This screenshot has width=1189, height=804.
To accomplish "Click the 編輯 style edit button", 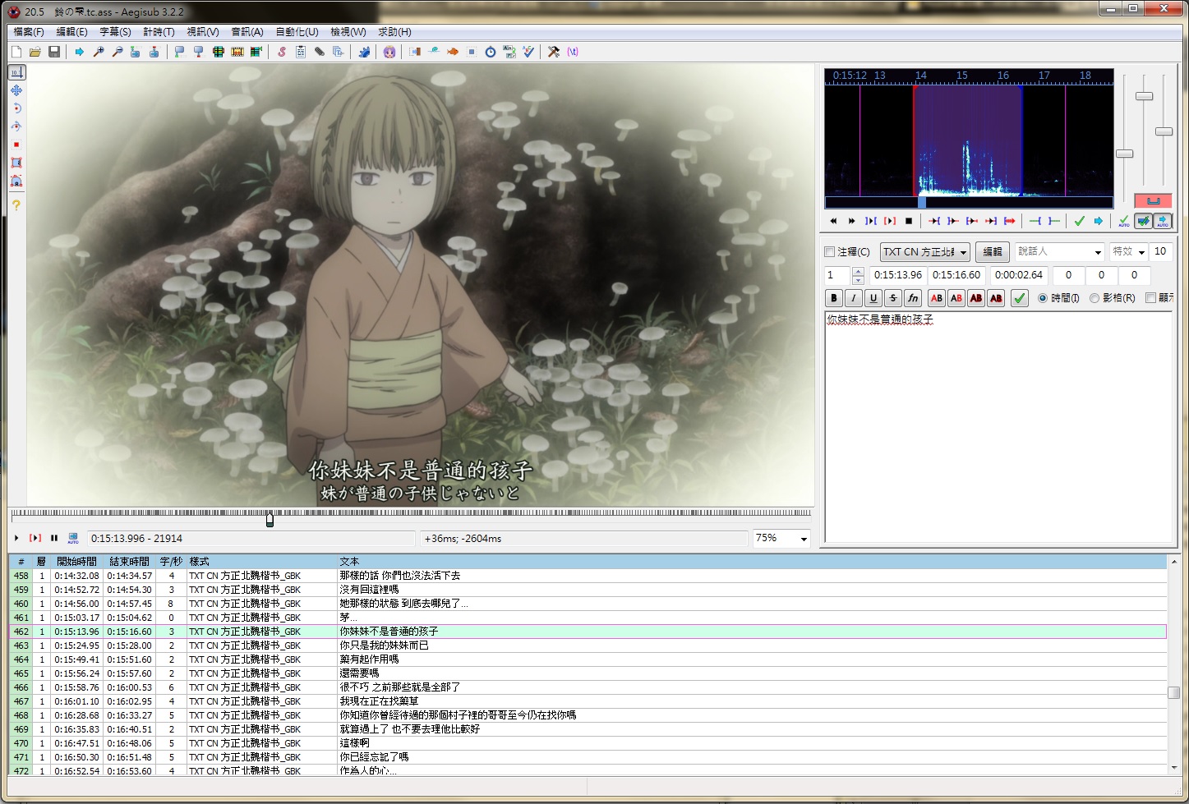I will pos(993,252).
